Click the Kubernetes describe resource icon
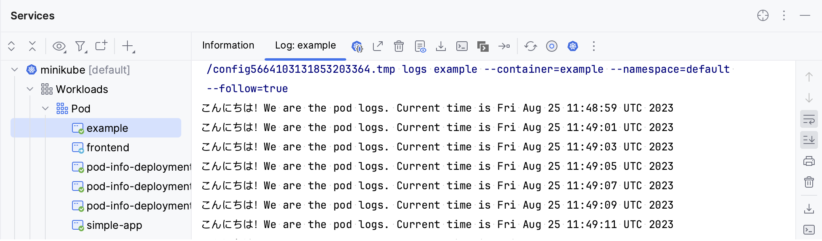Screen dimensions: 822x241 coord(357,47)
